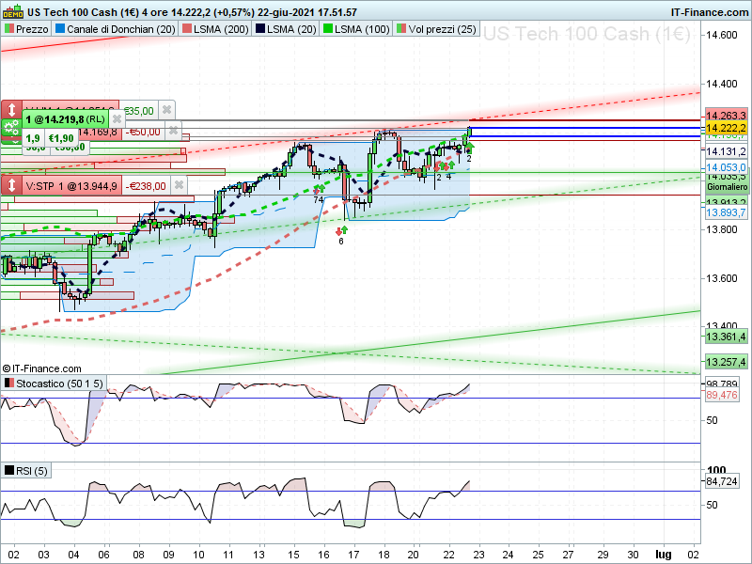This screenshot has width=752, height=564.
Task: Click the -€50,00 loss value
Action: click(143, 132)
